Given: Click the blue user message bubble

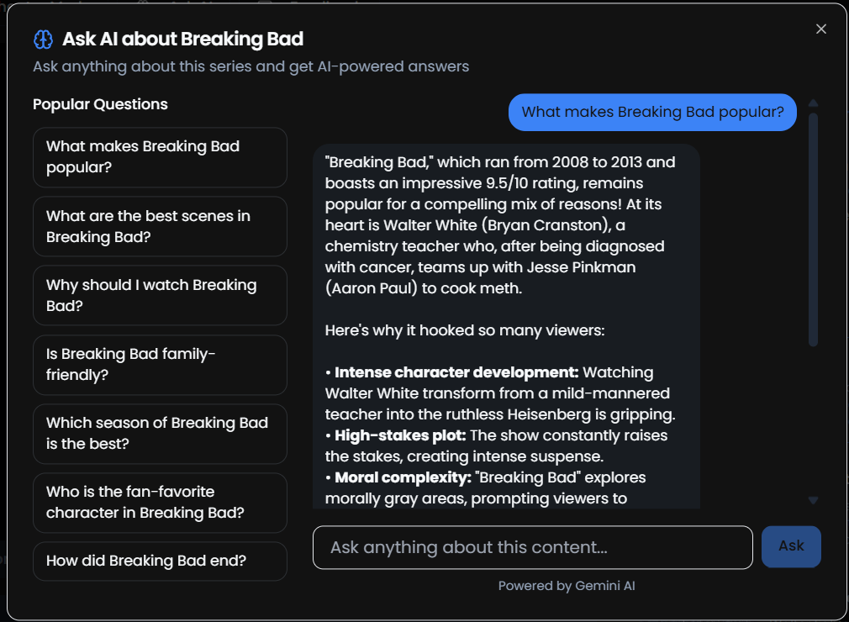Looking at the screenshot, I should [652, 112].
